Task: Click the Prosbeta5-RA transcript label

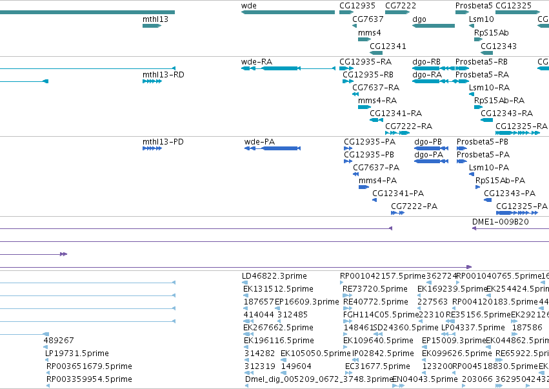Action: (x=482, y=75)
